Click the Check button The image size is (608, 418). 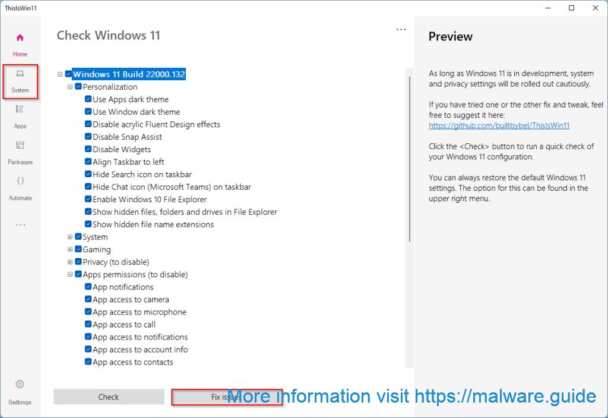109,396
